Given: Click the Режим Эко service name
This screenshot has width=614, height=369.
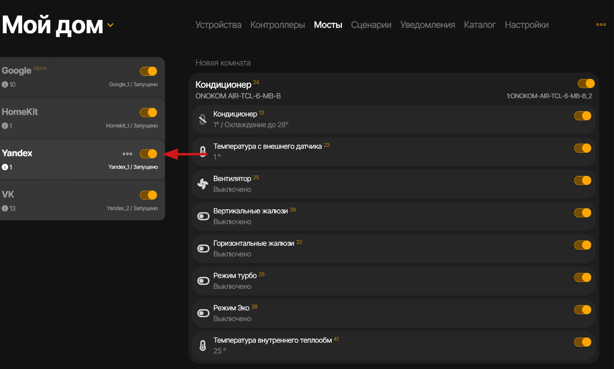Looking at the screenshot, I should [231, 308].
